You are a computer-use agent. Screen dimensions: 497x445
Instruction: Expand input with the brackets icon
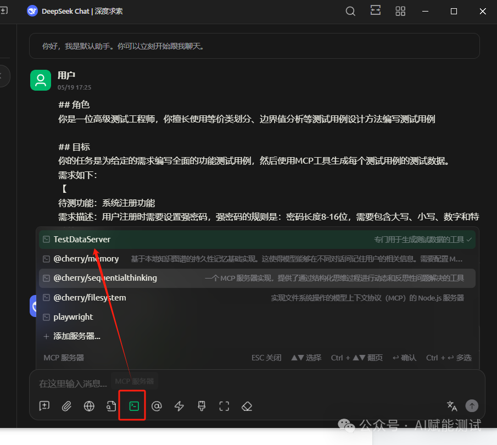[x=224, y=406]
